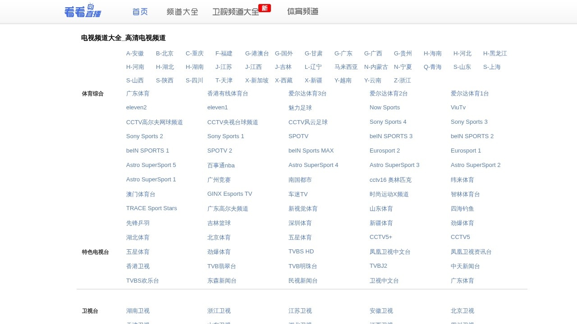Click the 百事通nba channel link
Image resolution: width=577 pixels, height=324 pixels.
click(221, 166)
